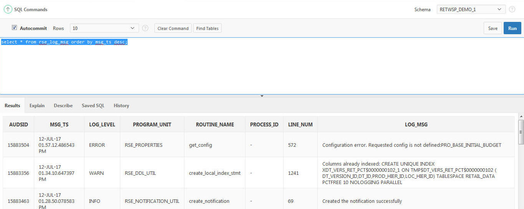Image resolution: width=524 pixels, height=209 pixels.
Task: Click the LINE_NUM column header
Action: pyautogui.click(x=300, y=124)
